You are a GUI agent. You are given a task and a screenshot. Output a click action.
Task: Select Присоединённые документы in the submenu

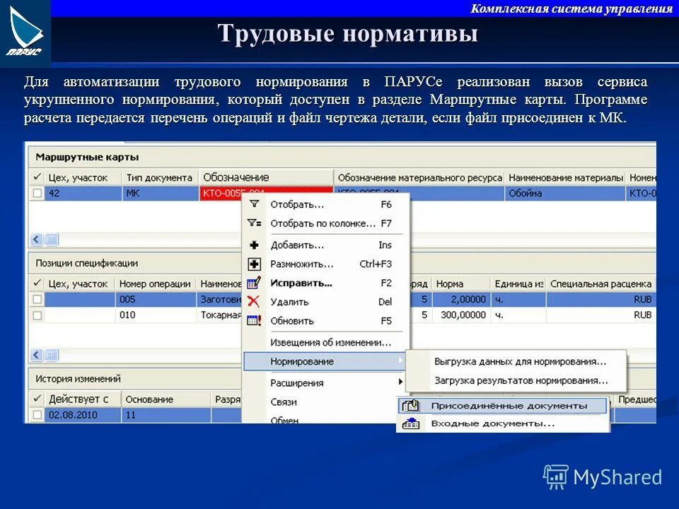tap(502, 406)
